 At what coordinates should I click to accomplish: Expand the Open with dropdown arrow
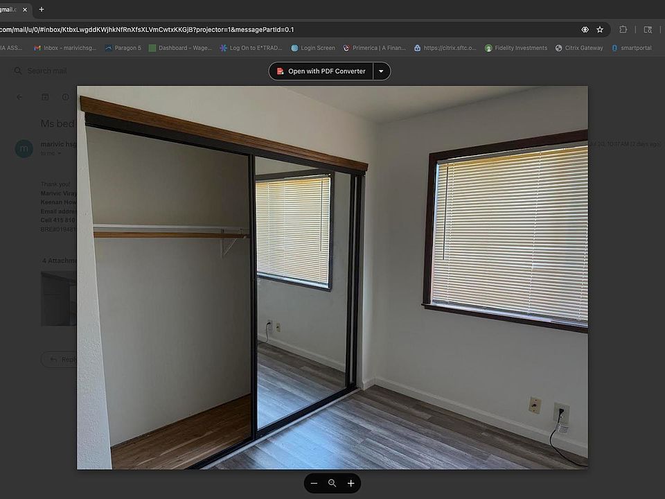[x=381, y=71]
